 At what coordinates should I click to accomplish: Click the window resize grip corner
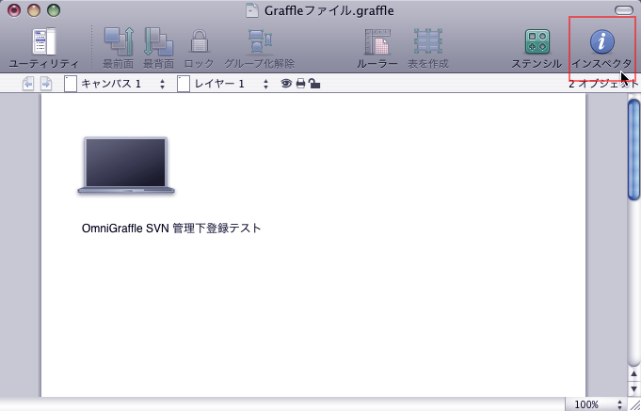pos(634,404)
